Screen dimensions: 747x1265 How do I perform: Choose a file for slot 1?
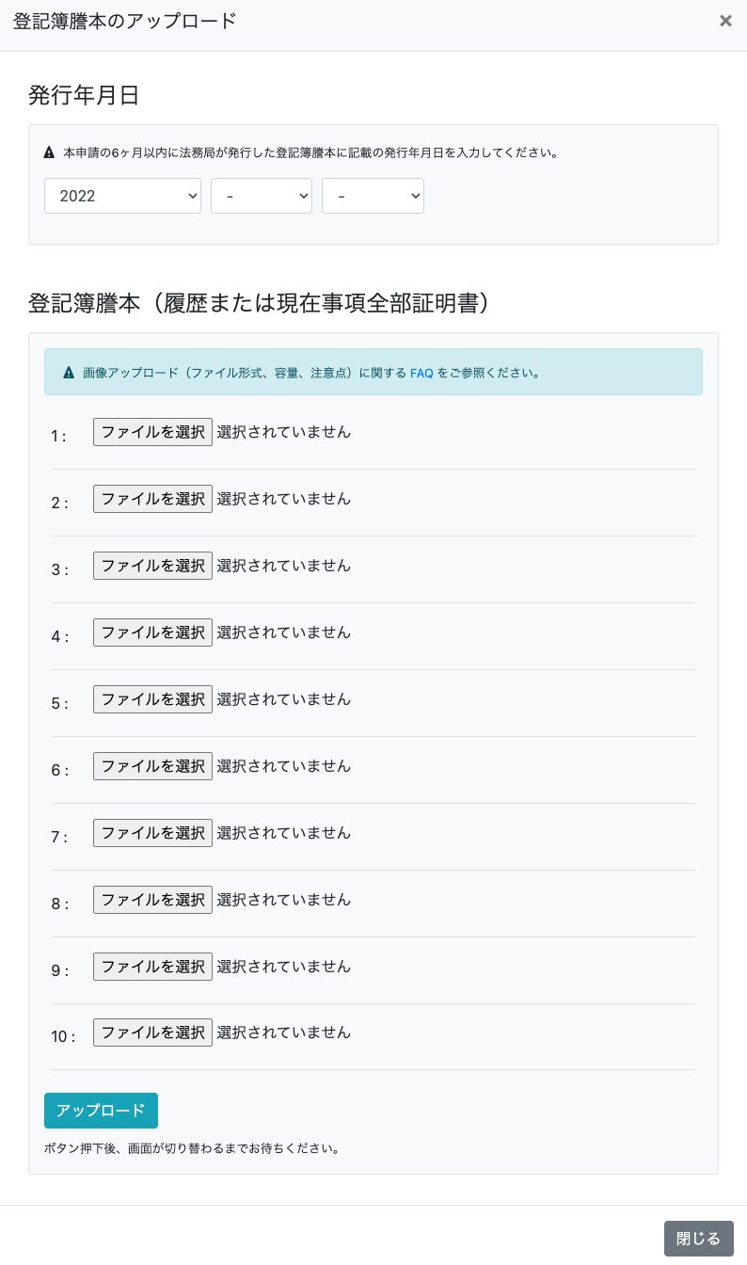tap(152, 432)
